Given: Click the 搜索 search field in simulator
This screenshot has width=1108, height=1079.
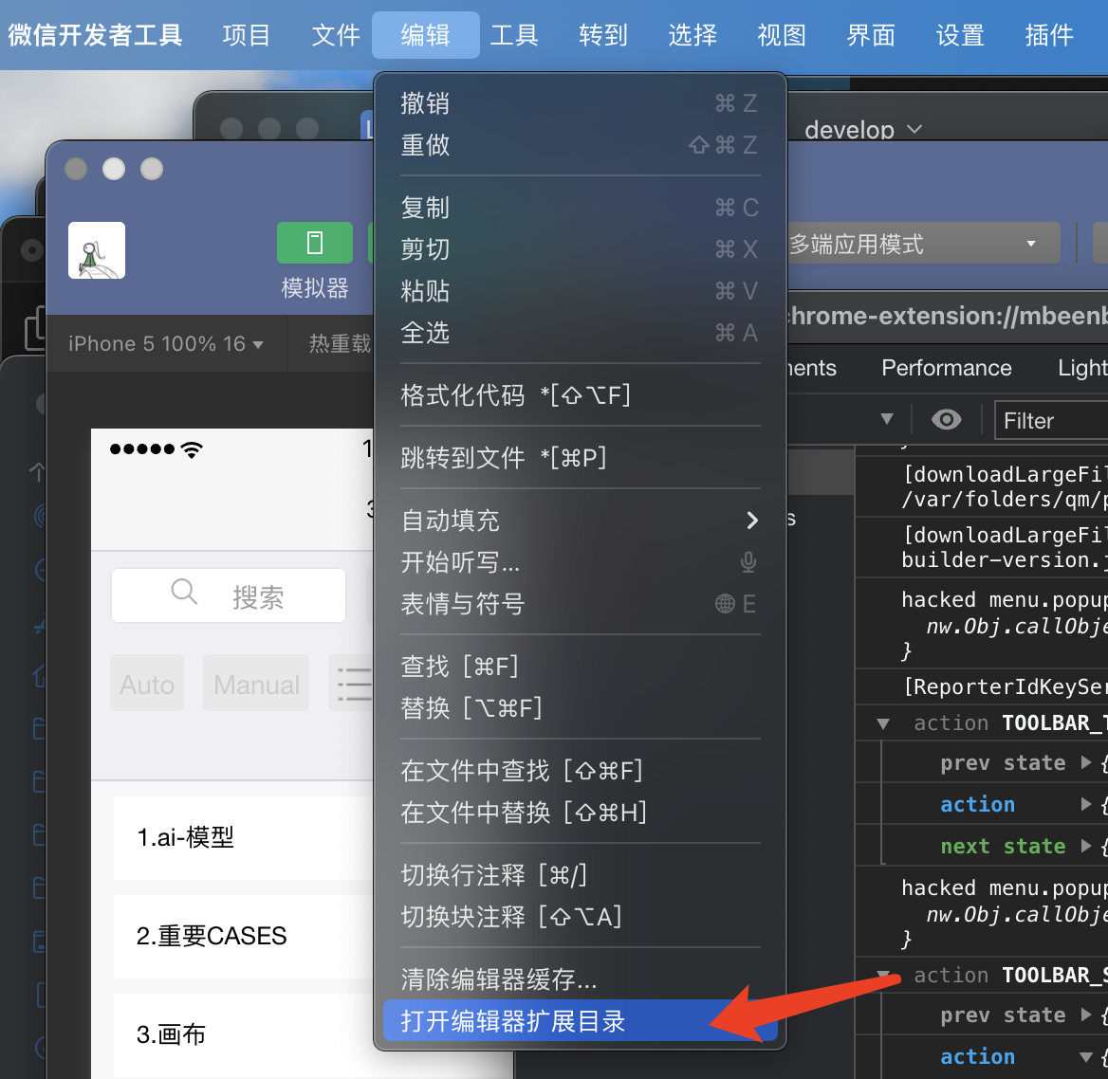Looking at the screenshot, I should point(229,596).
